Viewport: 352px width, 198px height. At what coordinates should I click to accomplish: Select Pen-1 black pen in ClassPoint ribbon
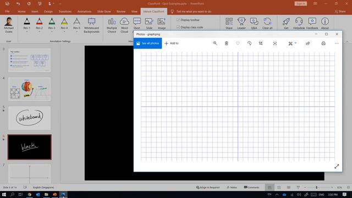(27, 23)
